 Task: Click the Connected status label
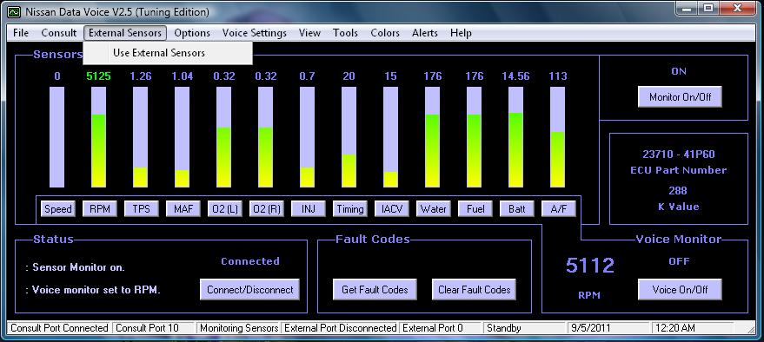click(250, 261)
